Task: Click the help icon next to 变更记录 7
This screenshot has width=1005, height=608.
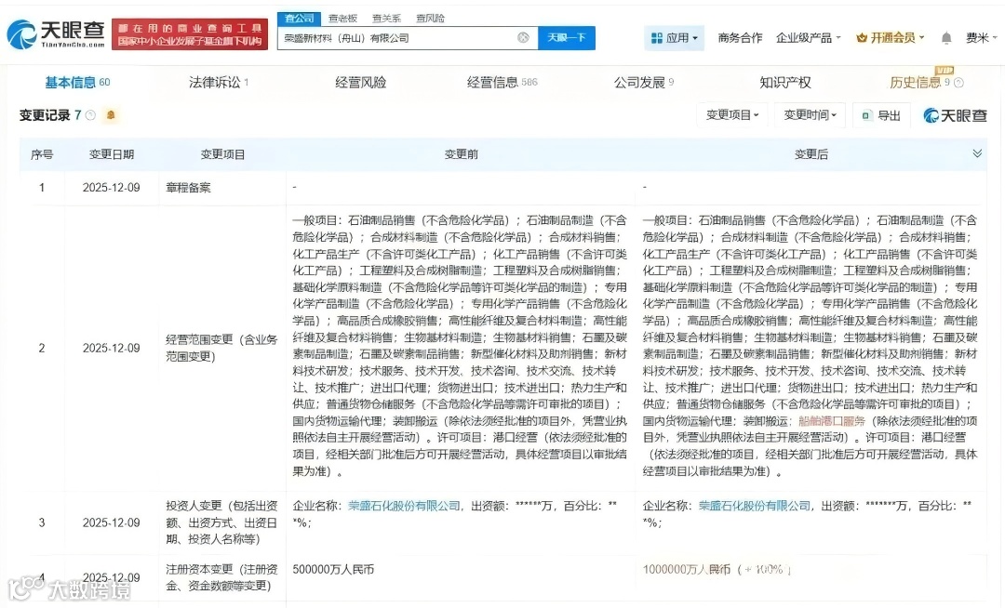Action: click(x=90, y=115)
